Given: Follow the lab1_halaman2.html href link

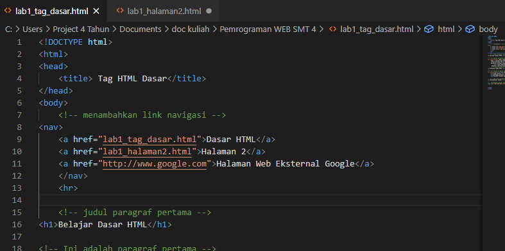Looking at the screenshot, I should pos(147,152).
